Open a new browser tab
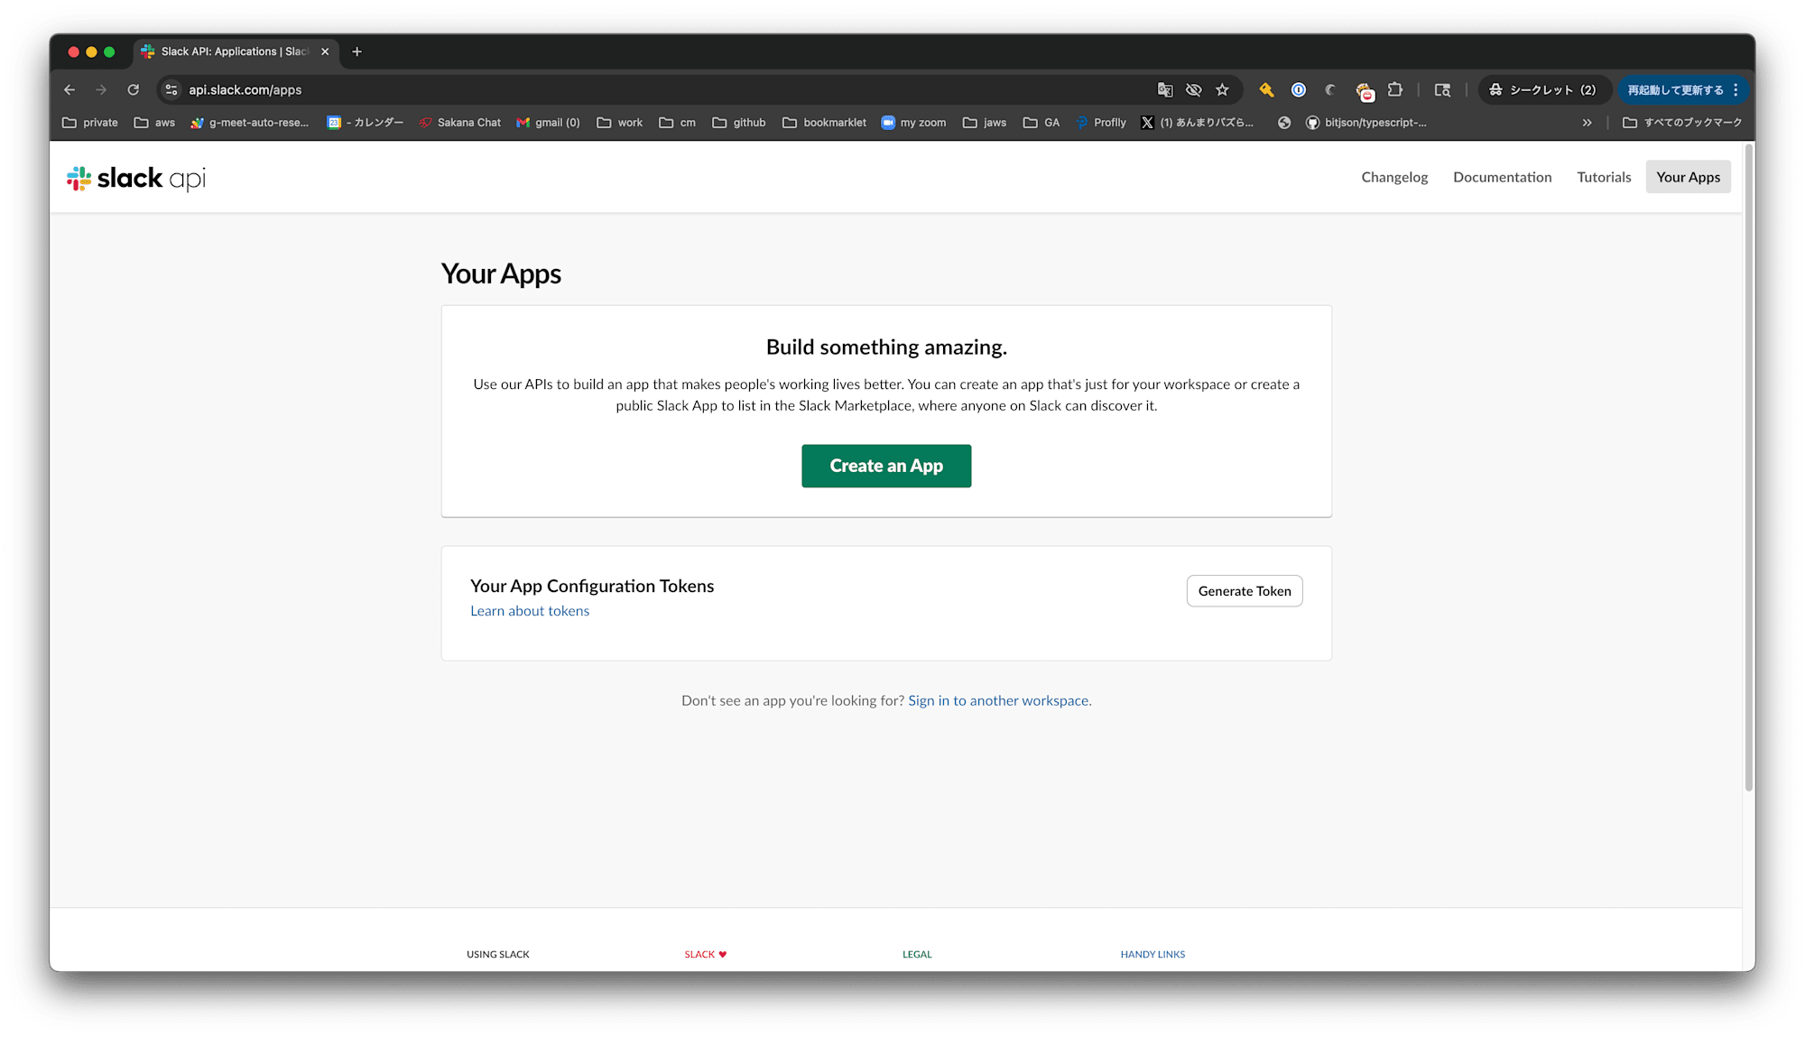The image size is (1805, 1037). tap(357, 51)
